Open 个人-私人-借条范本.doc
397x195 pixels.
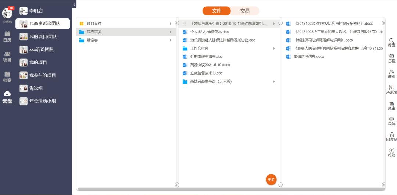click(x=210, y=32)
